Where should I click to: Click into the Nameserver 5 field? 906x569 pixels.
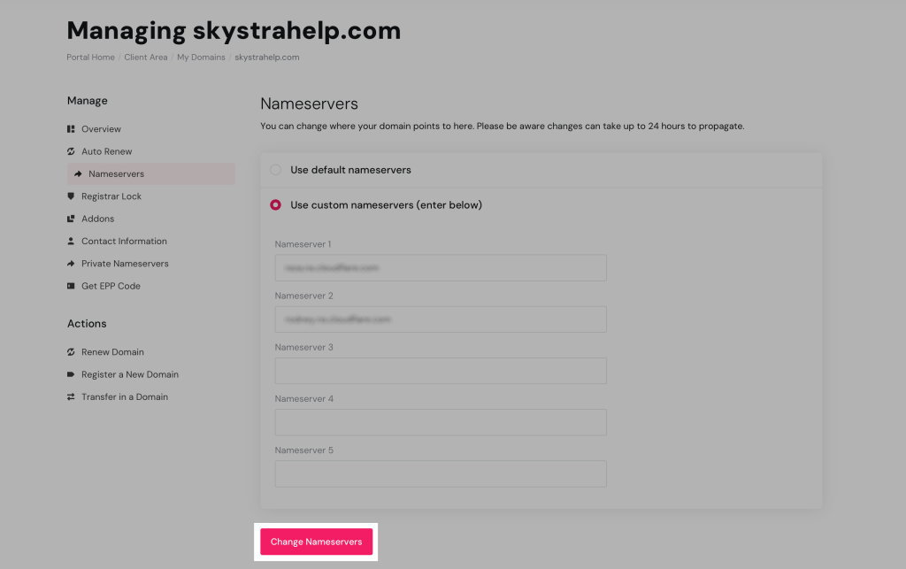coord(441,473)
